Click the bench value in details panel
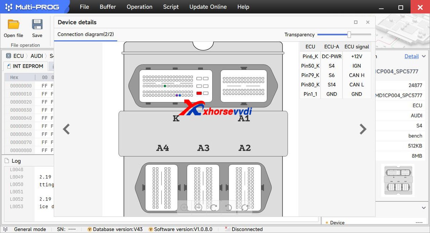 click(x=415, y=136)
